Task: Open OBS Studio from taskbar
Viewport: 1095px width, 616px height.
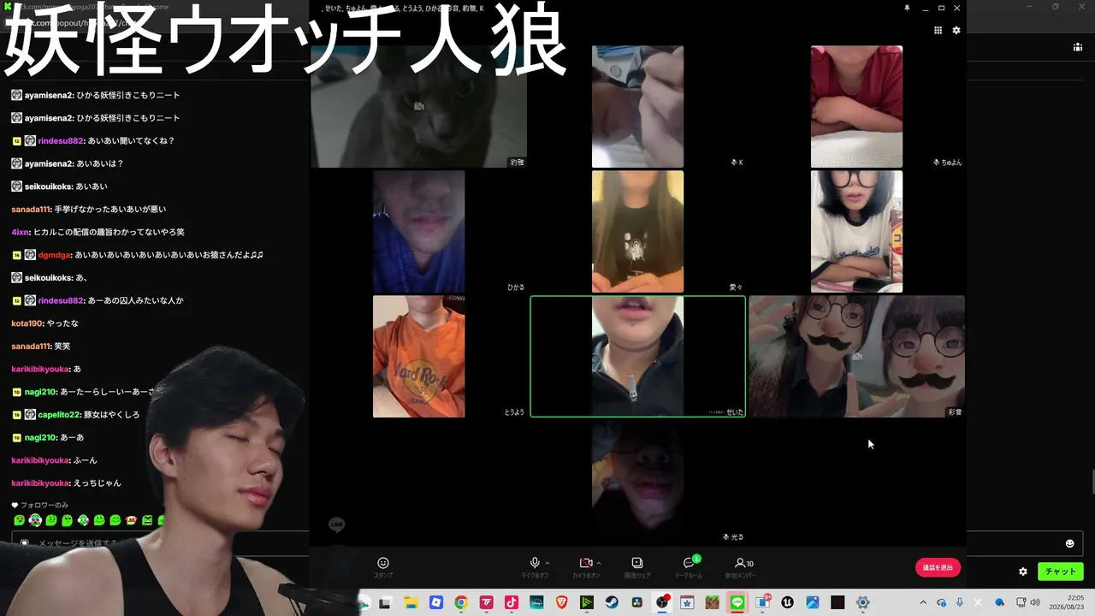Action: [x=662, y=602]
